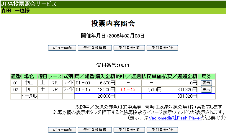Click the bottom 受付番号・前 button
This screenshot has height=136, width=229.
129,130
